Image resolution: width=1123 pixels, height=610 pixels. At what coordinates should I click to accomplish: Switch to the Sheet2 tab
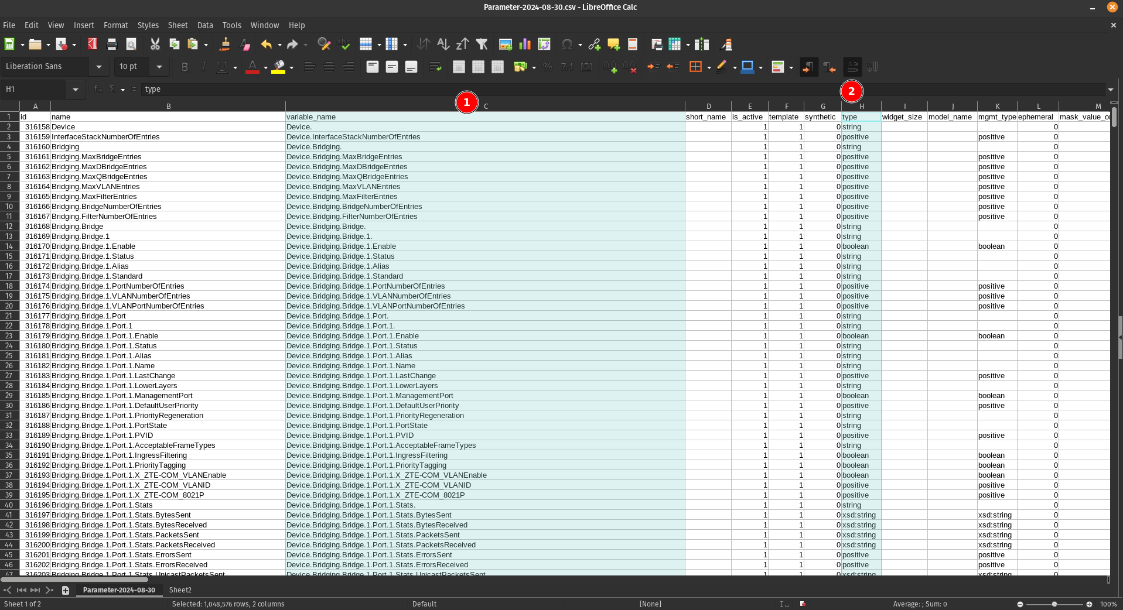179,590
